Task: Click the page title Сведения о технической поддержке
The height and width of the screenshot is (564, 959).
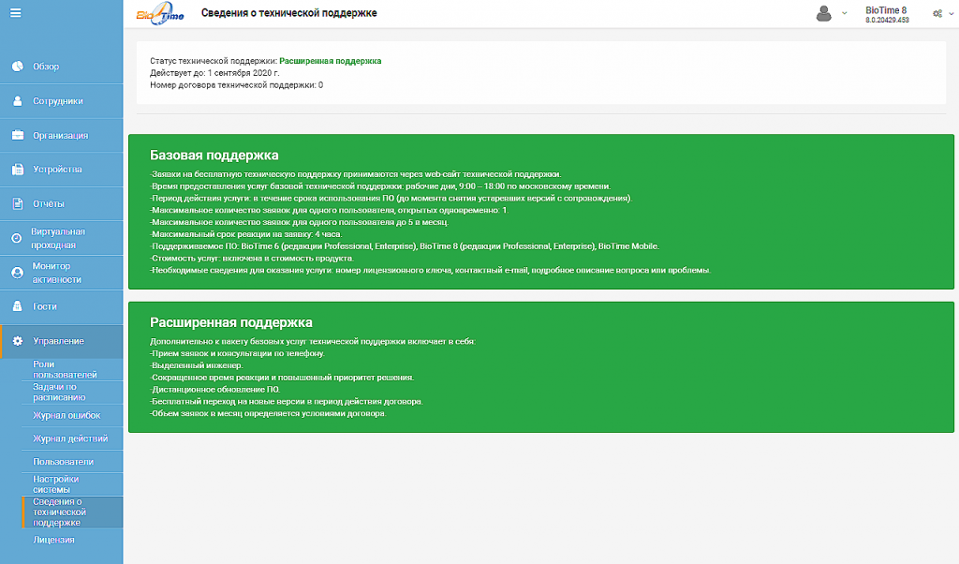Action: click(289, 13)
